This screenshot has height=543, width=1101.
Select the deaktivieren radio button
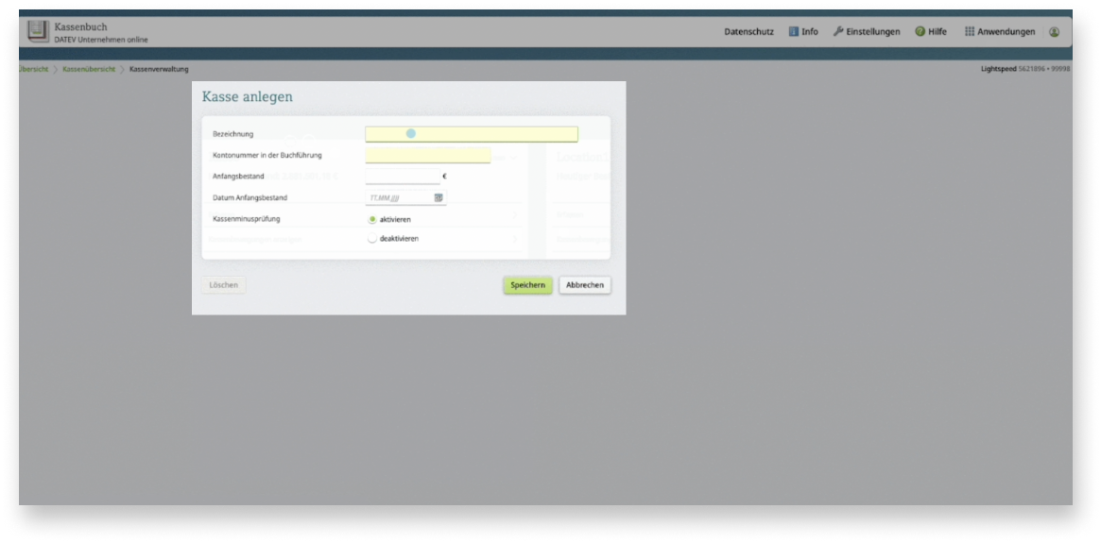coord(372,239)
